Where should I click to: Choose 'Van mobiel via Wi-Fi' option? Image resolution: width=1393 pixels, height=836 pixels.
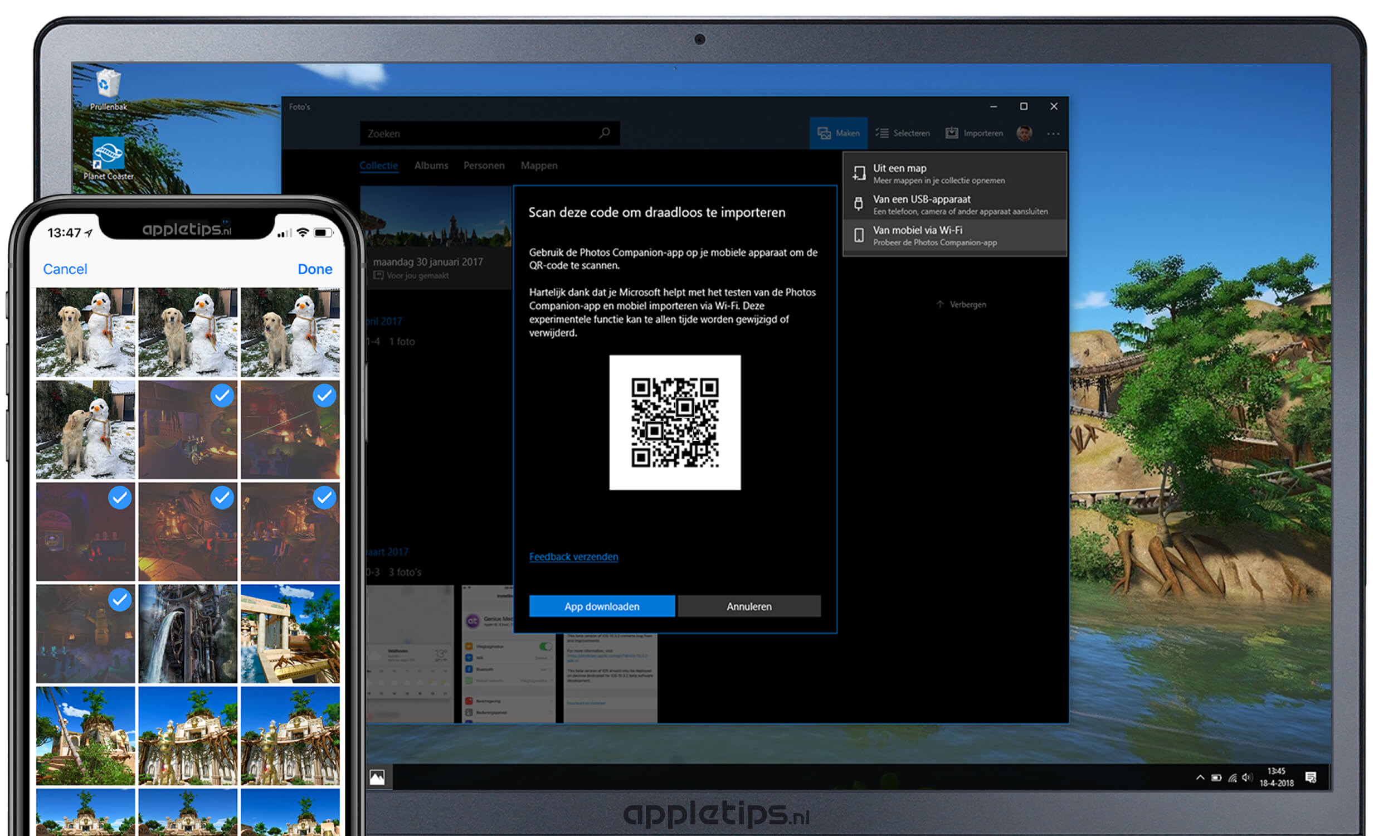click(954, 236)
